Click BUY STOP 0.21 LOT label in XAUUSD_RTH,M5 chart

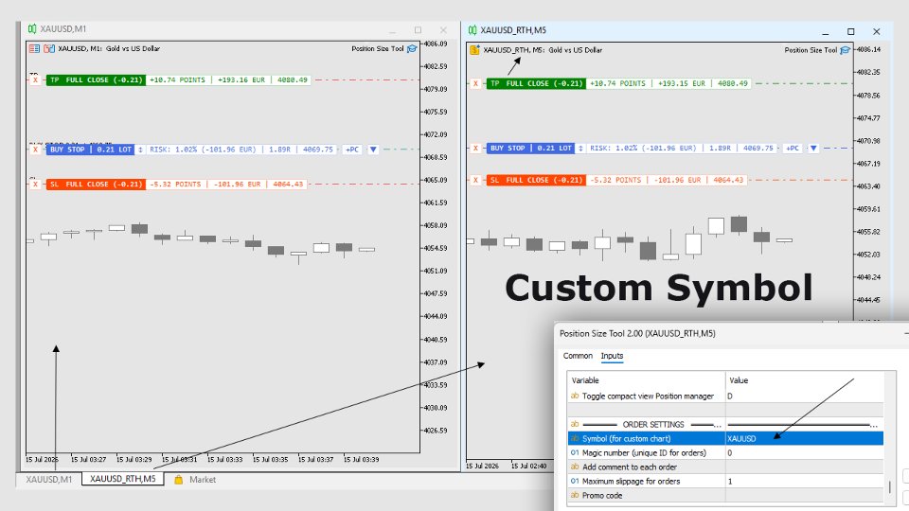tap(531, 149)
